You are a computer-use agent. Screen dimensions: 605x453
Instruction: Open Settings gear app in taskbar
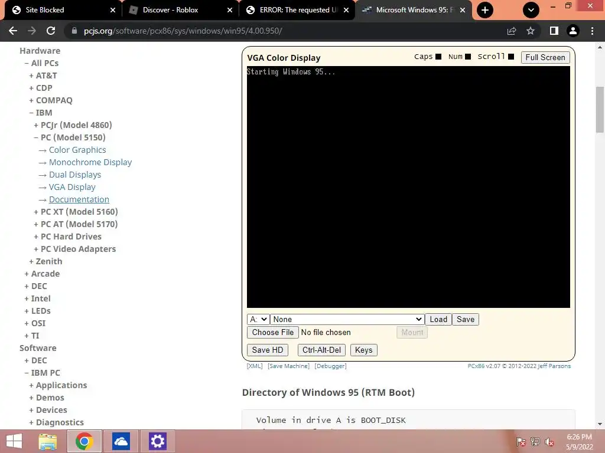coord(157,441)
